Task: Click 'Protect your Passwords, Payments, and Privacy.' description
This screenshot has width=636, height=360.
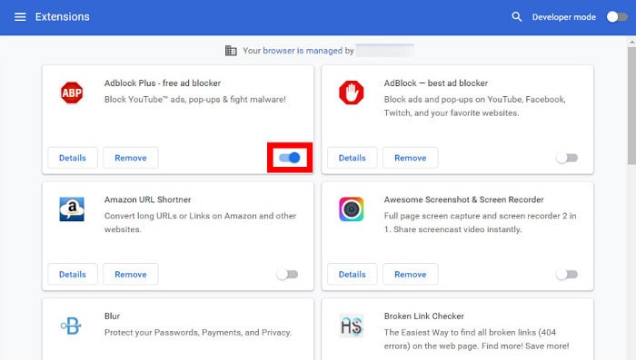Action: [x=198, y=333]
